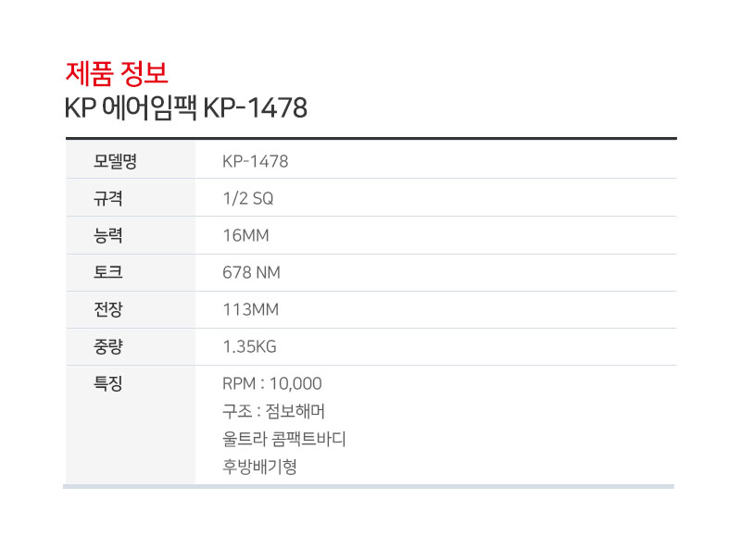This screenshot has height=549, width=741.
Task: Click the 1.35KG weight value
Action: click(x=249, y=346)
